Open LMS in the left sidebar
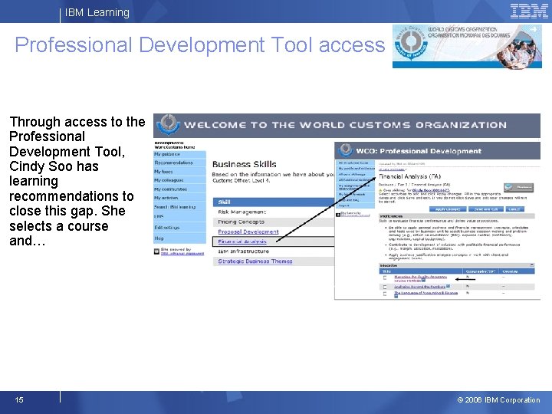 coord(179,216)
